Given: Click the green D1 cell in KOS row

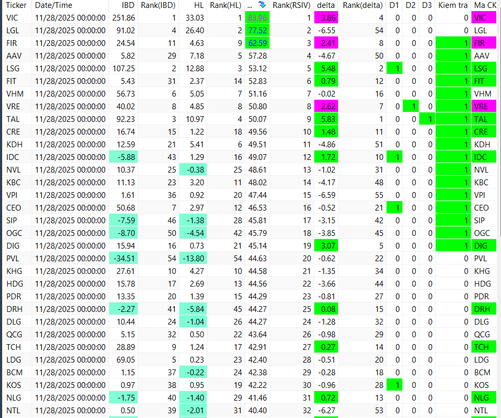Looking at the screenshot, I should click(394, 385).
